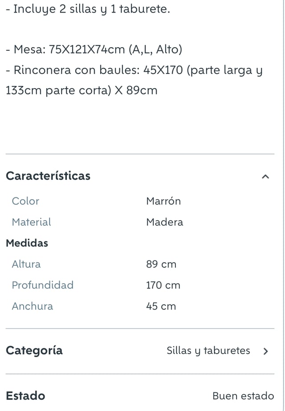Click the Rinconera con baules description text
This screenshot has height=411, width=285.
coord(134,80)
